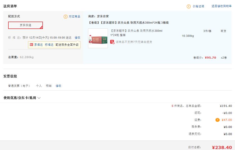The image size is (235, 150).
Task: Open the 价格说明 text link
Action: click(198, 6)
